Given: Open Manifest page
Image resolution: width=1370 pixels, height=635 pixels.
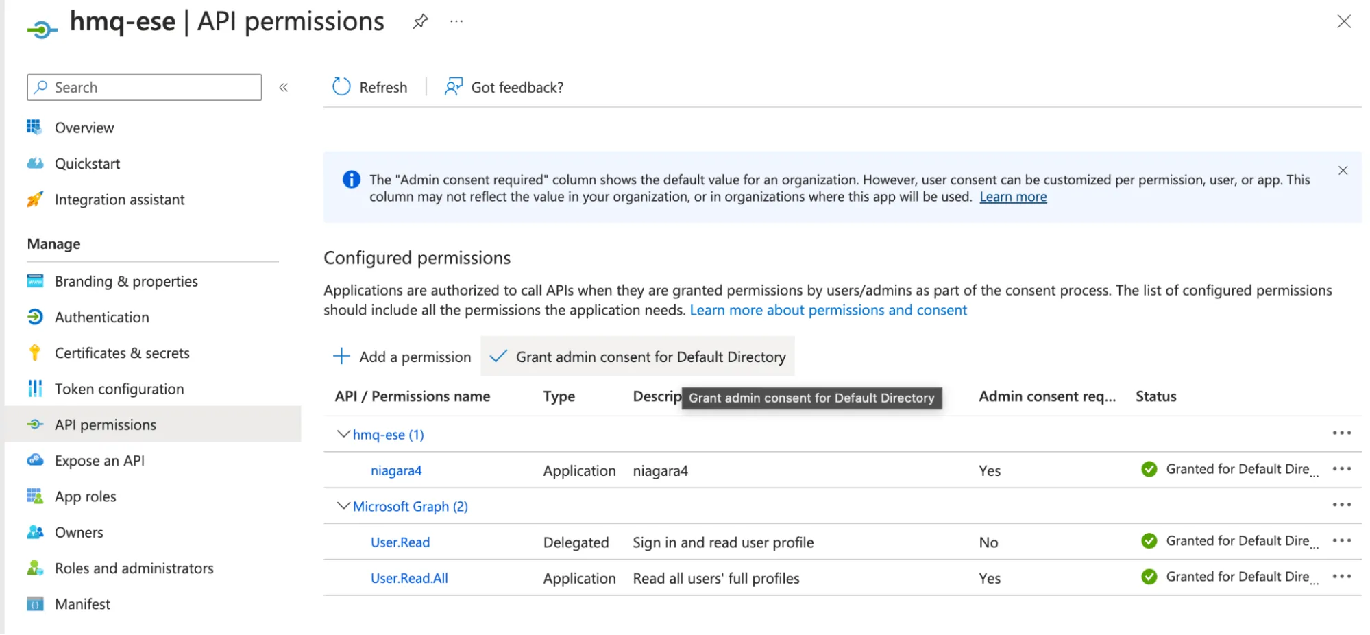Looking at the screenshot, I should point(82,604).
